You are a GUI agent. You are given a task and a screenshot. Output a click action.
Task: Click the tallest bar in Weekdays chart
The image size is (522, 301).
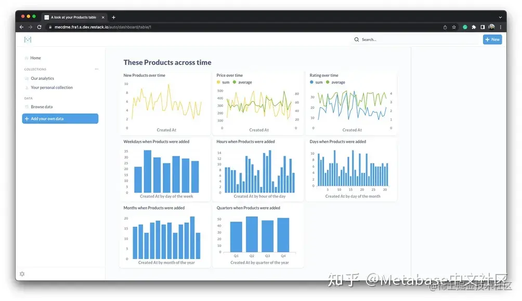[x=148, y=171]
